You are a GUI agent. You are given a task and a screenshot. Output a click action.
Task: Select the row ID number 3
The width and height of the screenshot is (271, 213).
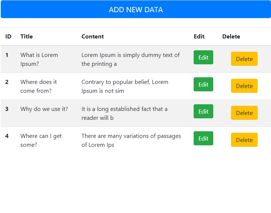click(7, 109)
